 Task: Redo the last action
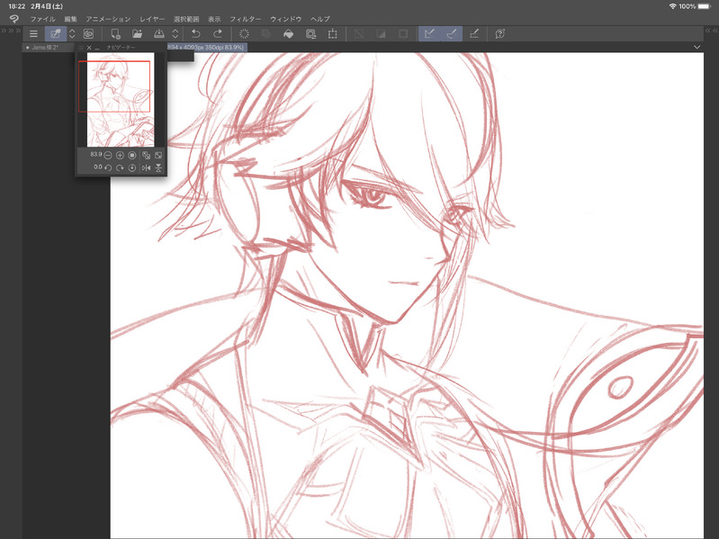(218, 33)
